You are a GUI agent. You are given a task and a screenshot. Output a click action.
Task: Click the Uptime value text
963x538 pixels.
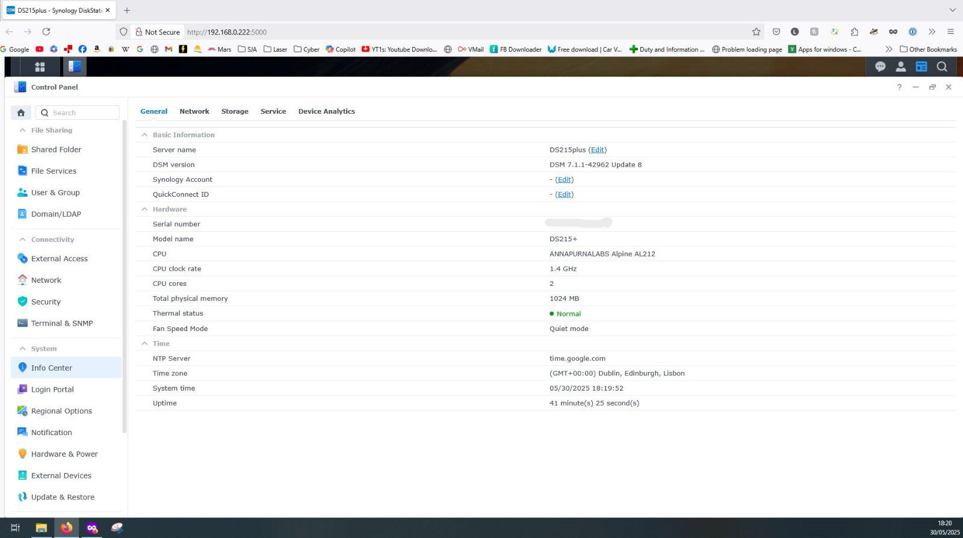(595, 403)
